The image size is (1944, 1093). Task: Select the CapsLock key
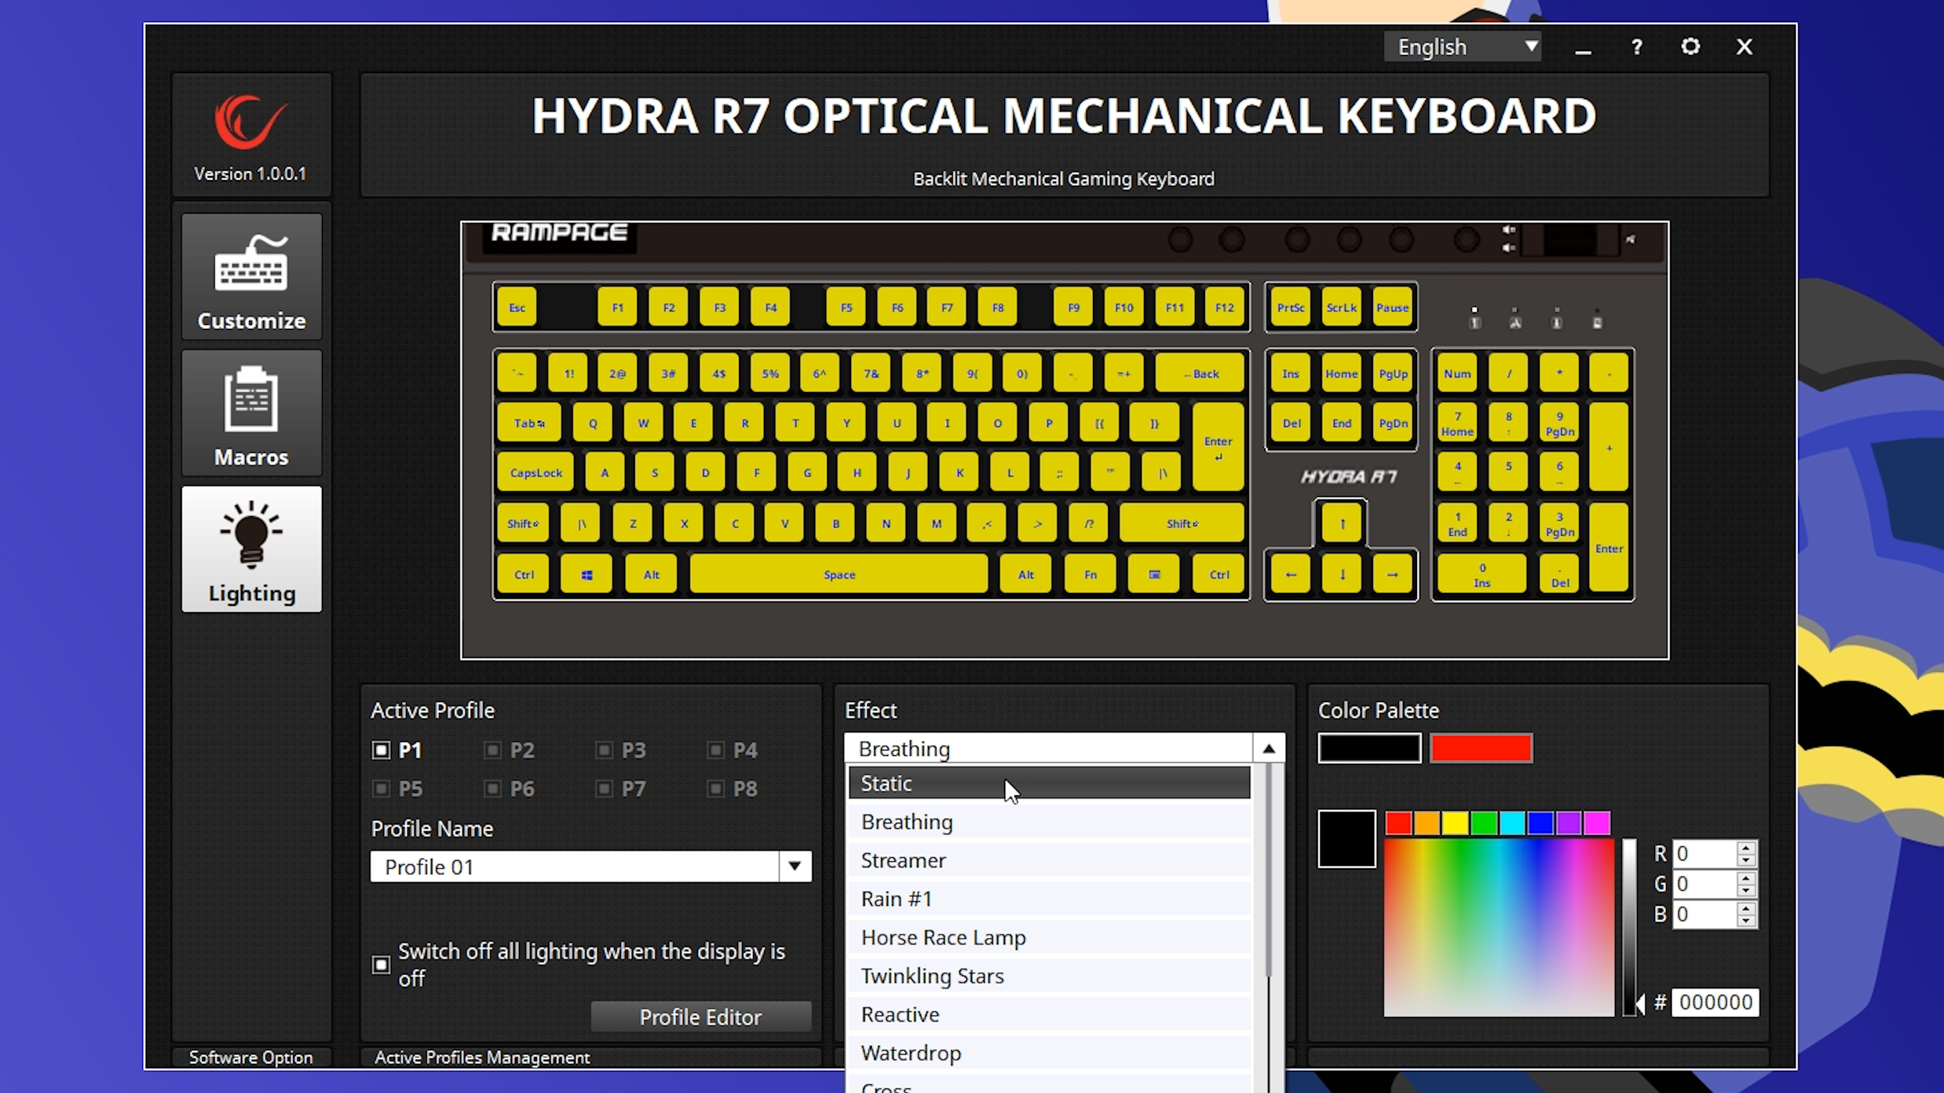[536, 473]
